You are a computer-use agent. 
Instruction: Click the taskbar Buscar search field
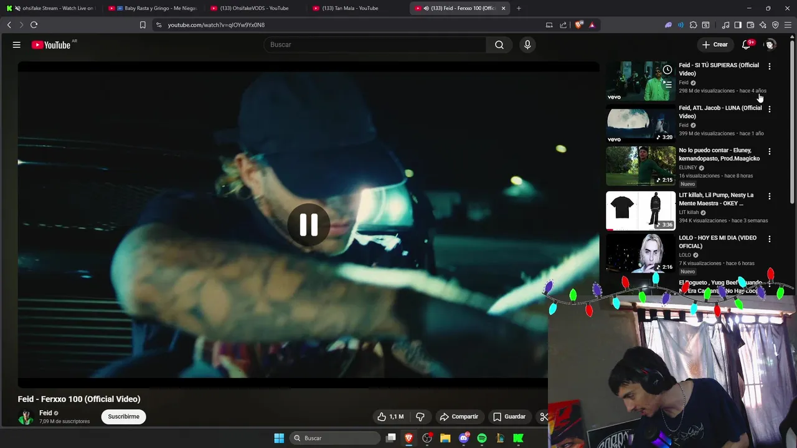click(335, 438)
